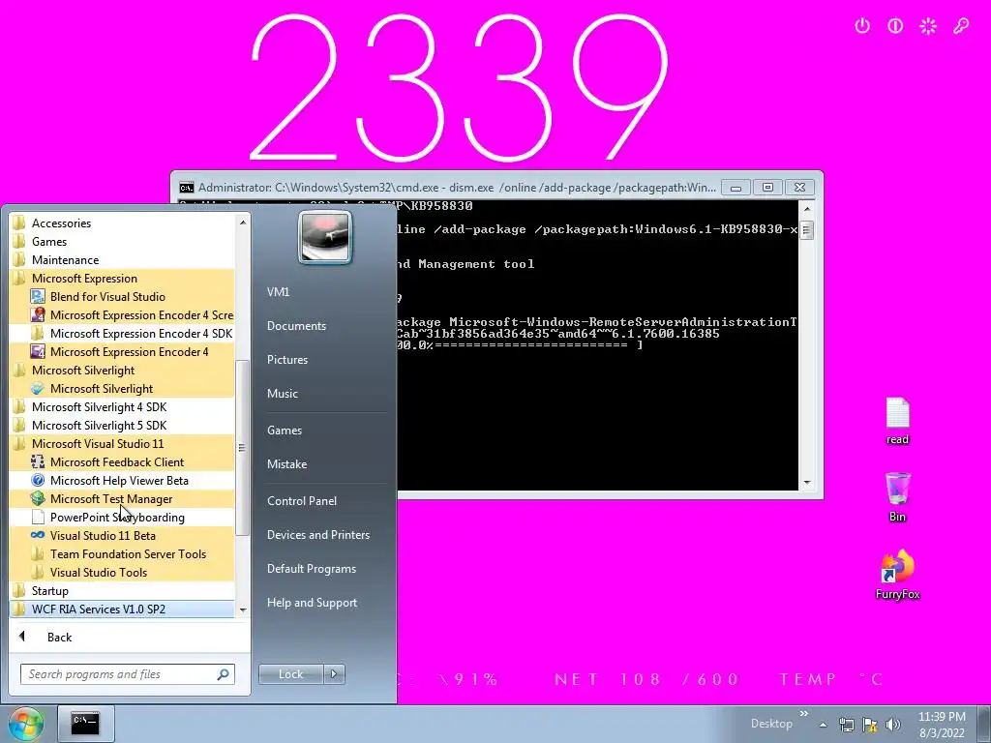Open Help and Support
Screen dimensions: 991x743
tap(312, 603)
